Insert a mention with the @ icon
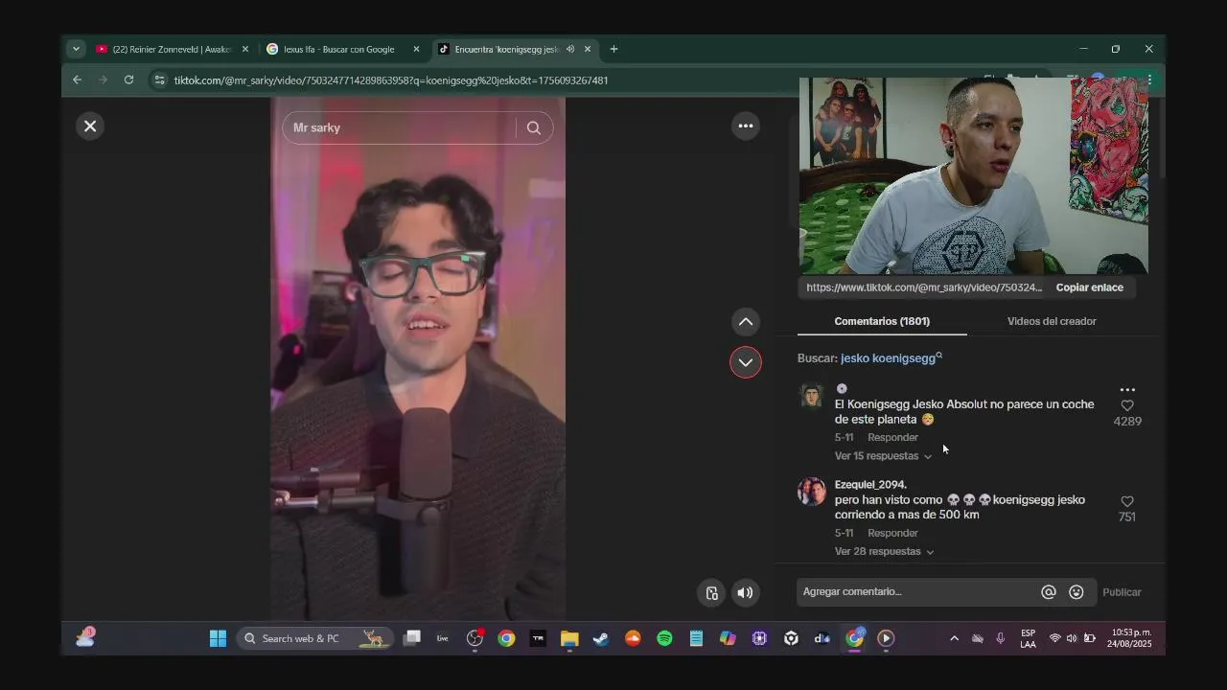The height and width of the screenshot is (690, 1227). (x=1049, y=592)
